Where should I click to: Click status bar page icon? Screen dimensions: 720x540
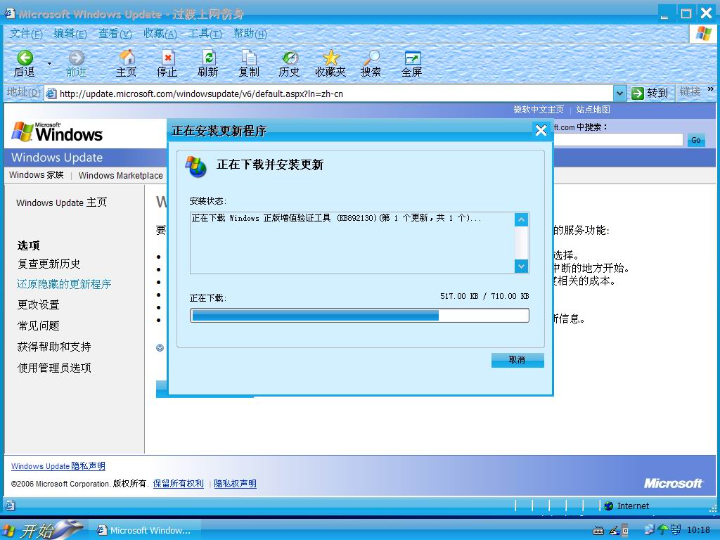tap(10, 506)
